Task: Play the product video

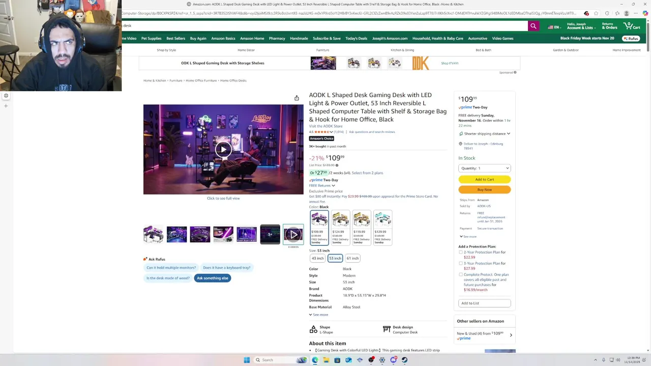Action: coord(223,149)
